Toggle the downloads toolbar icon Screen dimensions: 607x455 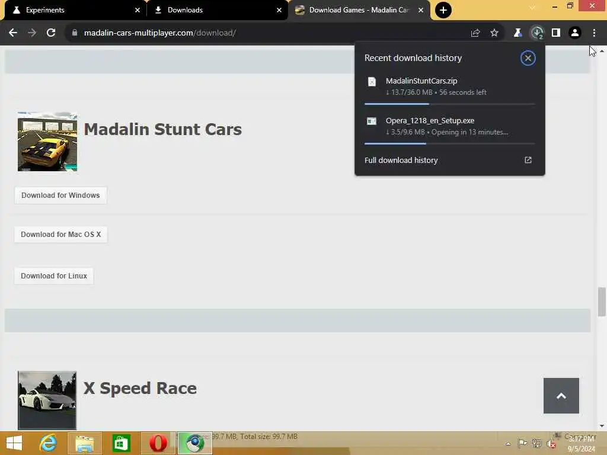coord(537,33)
